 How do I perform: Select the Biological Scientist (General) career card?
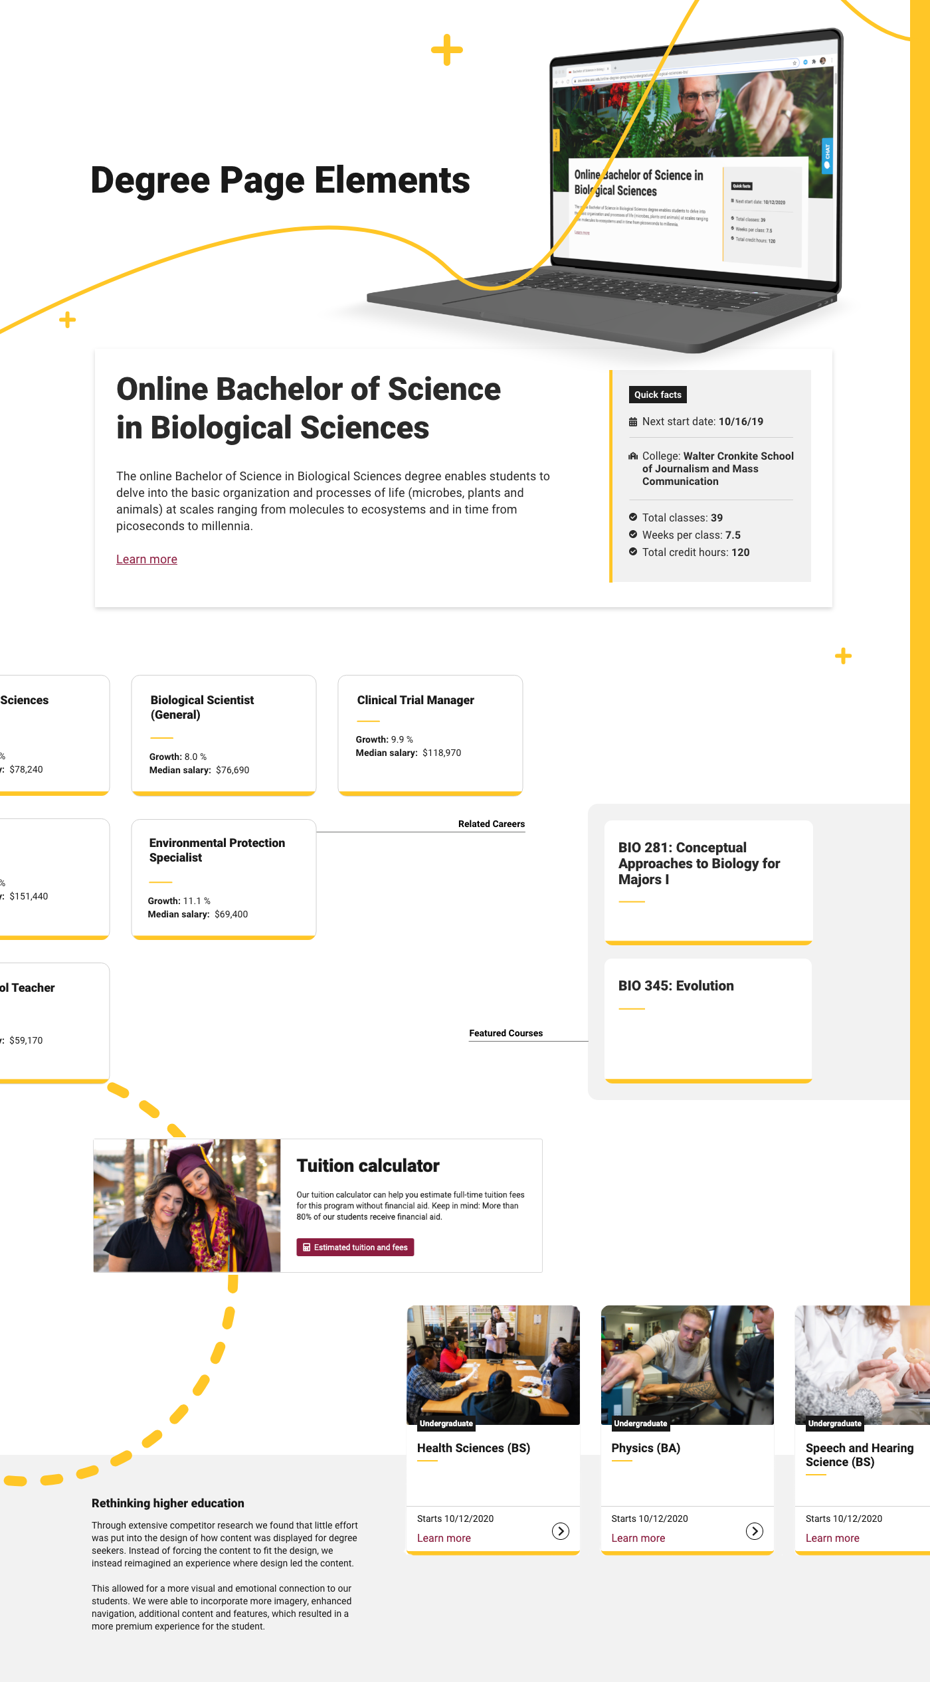(224, 734)
